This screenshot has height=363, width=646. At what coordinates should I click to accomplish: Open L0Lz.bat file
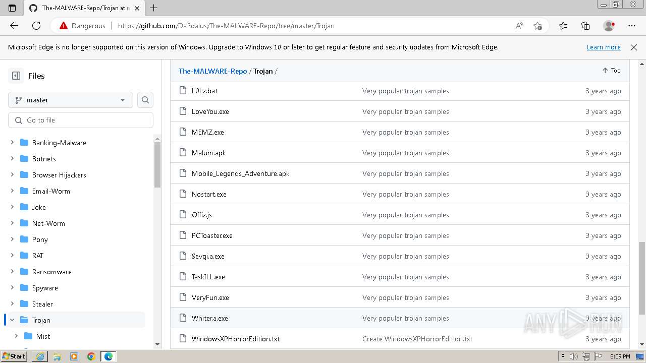coord(205,91)
